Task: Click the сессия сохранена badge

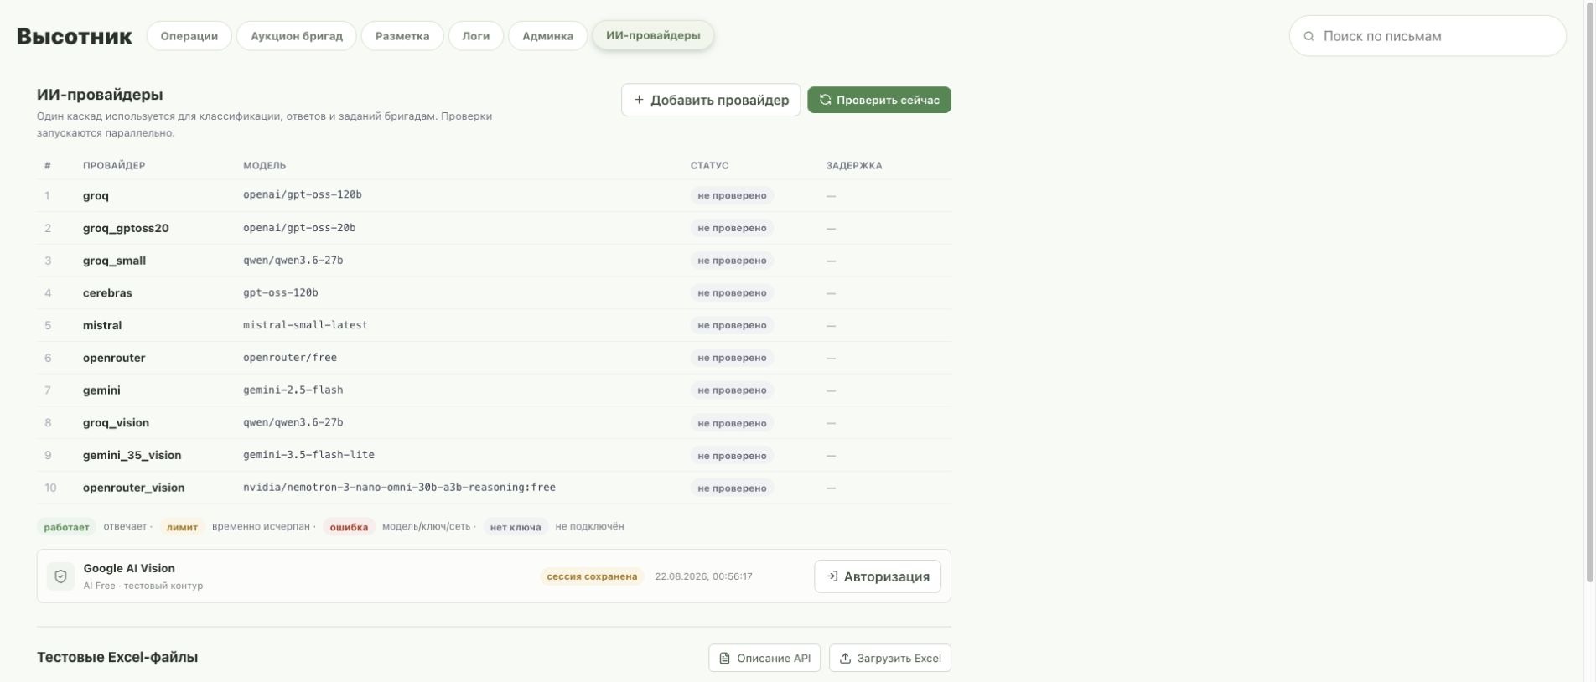Action: pos(592,576)
